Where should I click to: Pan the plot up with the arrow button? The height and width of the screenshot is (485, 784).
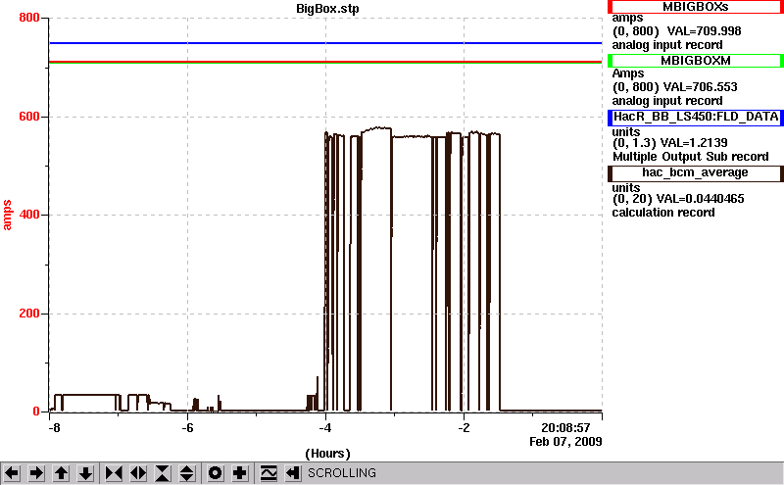(61, 472)
